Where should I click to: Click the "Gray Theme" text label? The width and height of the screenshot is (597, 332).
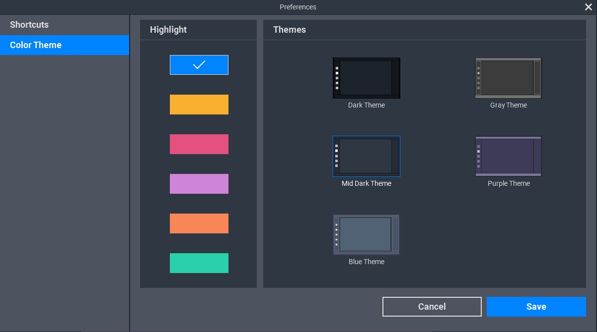tap(508, 105)
